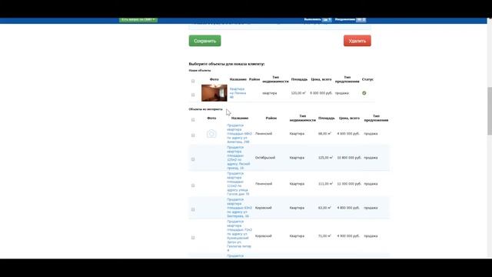Open listing link for the 111,00 м² apartment
This screenshot has height=277, width=492.
(x=238, y=184)
